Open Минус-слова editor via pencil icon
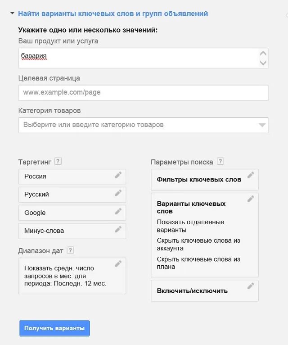Viewport: 288px width, 345px height. pyautogui.click(x=118, y=229)
